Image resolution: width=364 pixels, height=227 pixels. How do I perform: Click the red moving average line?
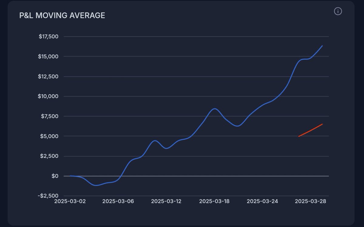[311, 130]
